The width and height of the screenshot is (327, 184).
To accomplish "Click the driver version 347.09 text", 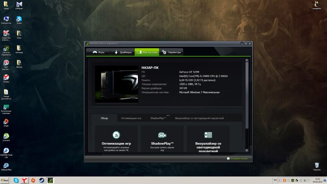I will 183,88.
